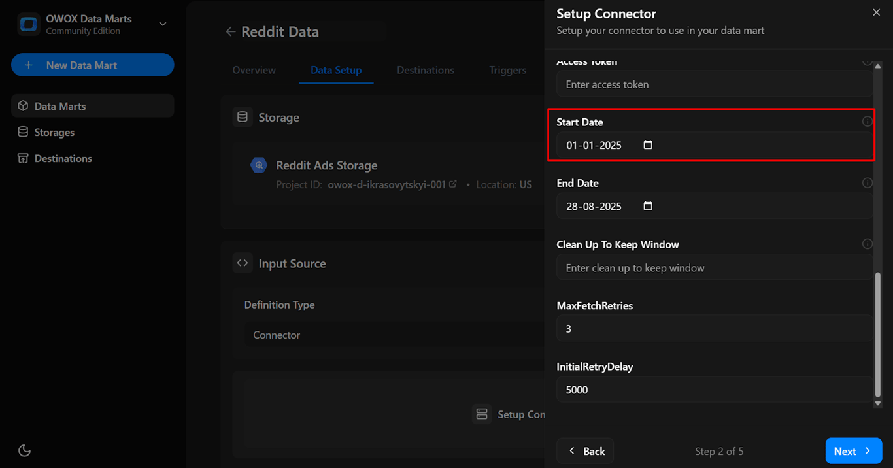
Task: Click the Reddit Ads Storage BigQuery icon
Action: pos(260,165)
